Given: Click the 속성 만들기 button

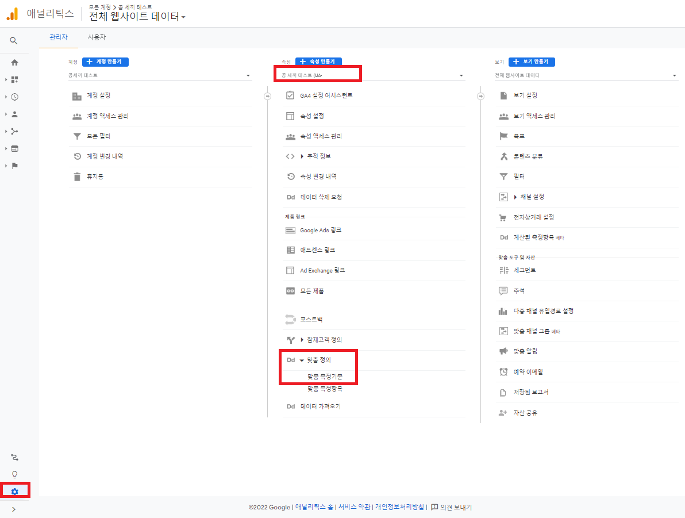Looking at the screenshot, I should click(x=320, y=61).
